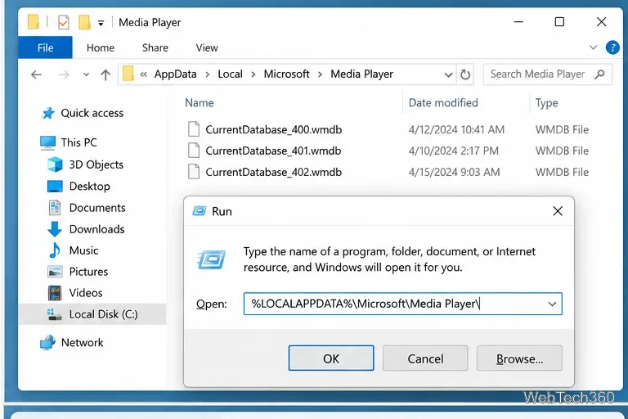Click the Properties checkmark quick access icon
This screenshot has width=628, height=419.
[x=63, y=22]
